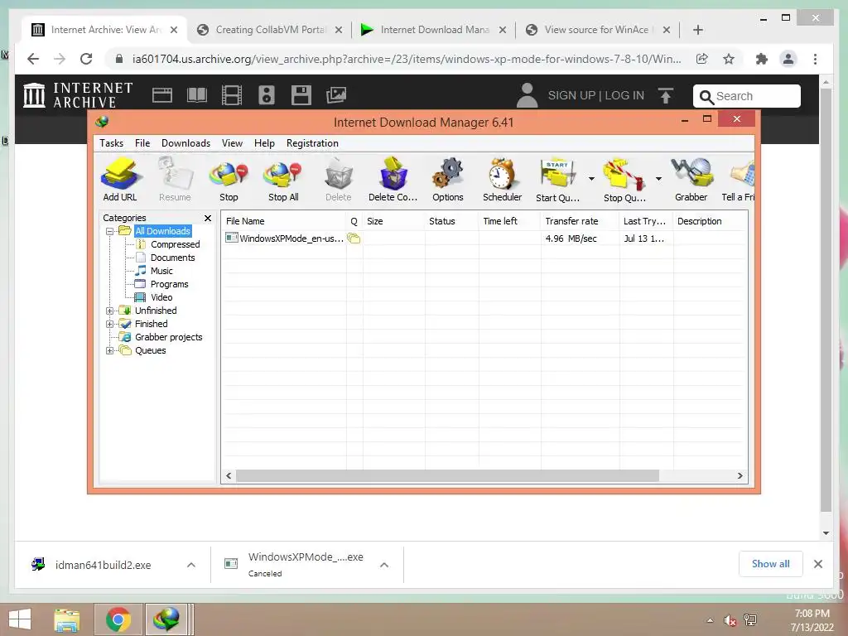Screen dimensions: 848x636
Task: Open the View menu in IDM
Action: (x=232, y=143)
